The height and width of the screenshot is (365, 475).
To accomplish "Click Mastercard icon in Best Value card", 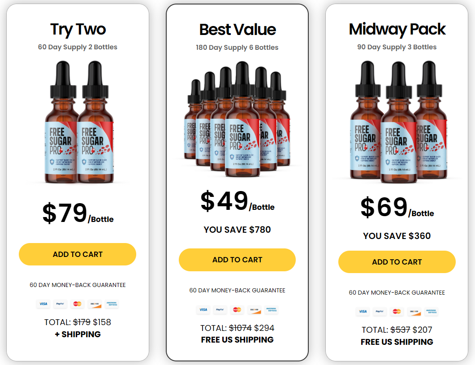I will (x=237, y=309).
